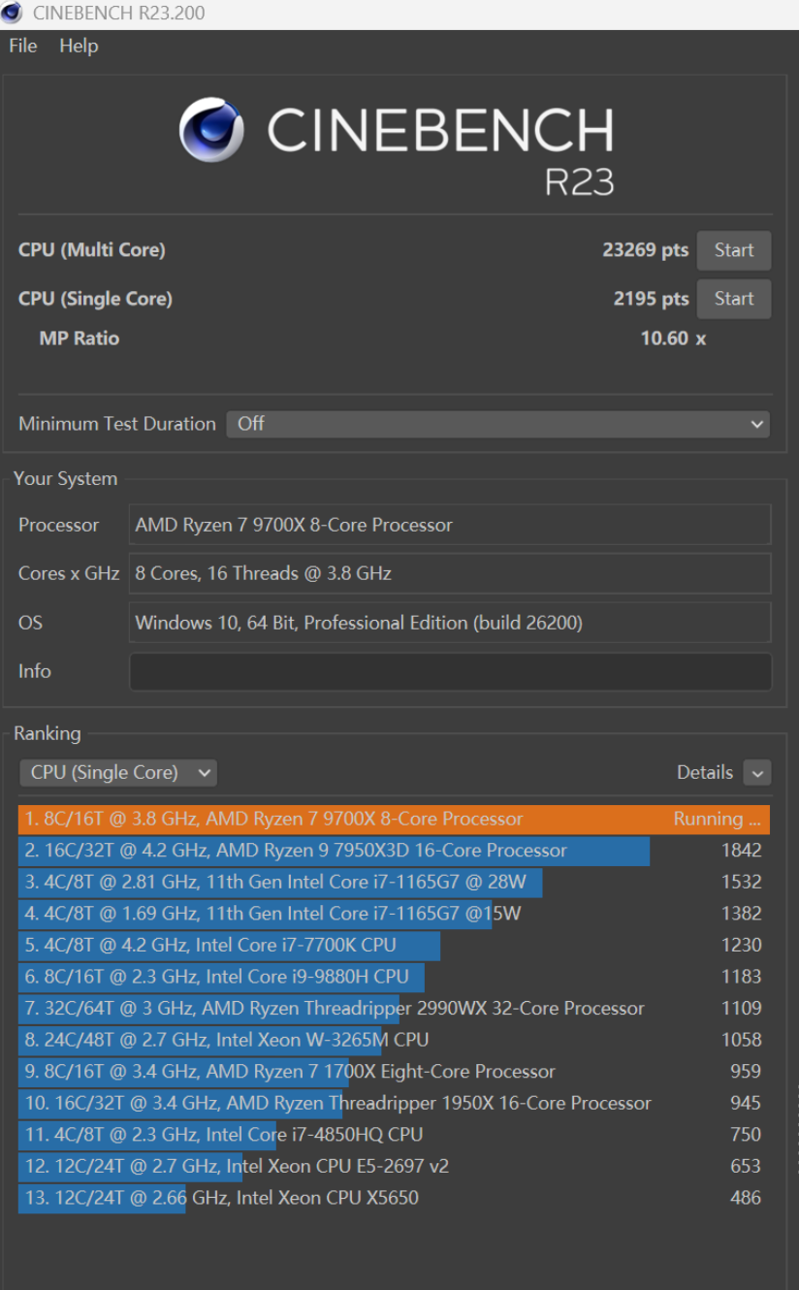Start the CPU Single Core test
Screen dimensions: 799x1290
pos(733,299)
